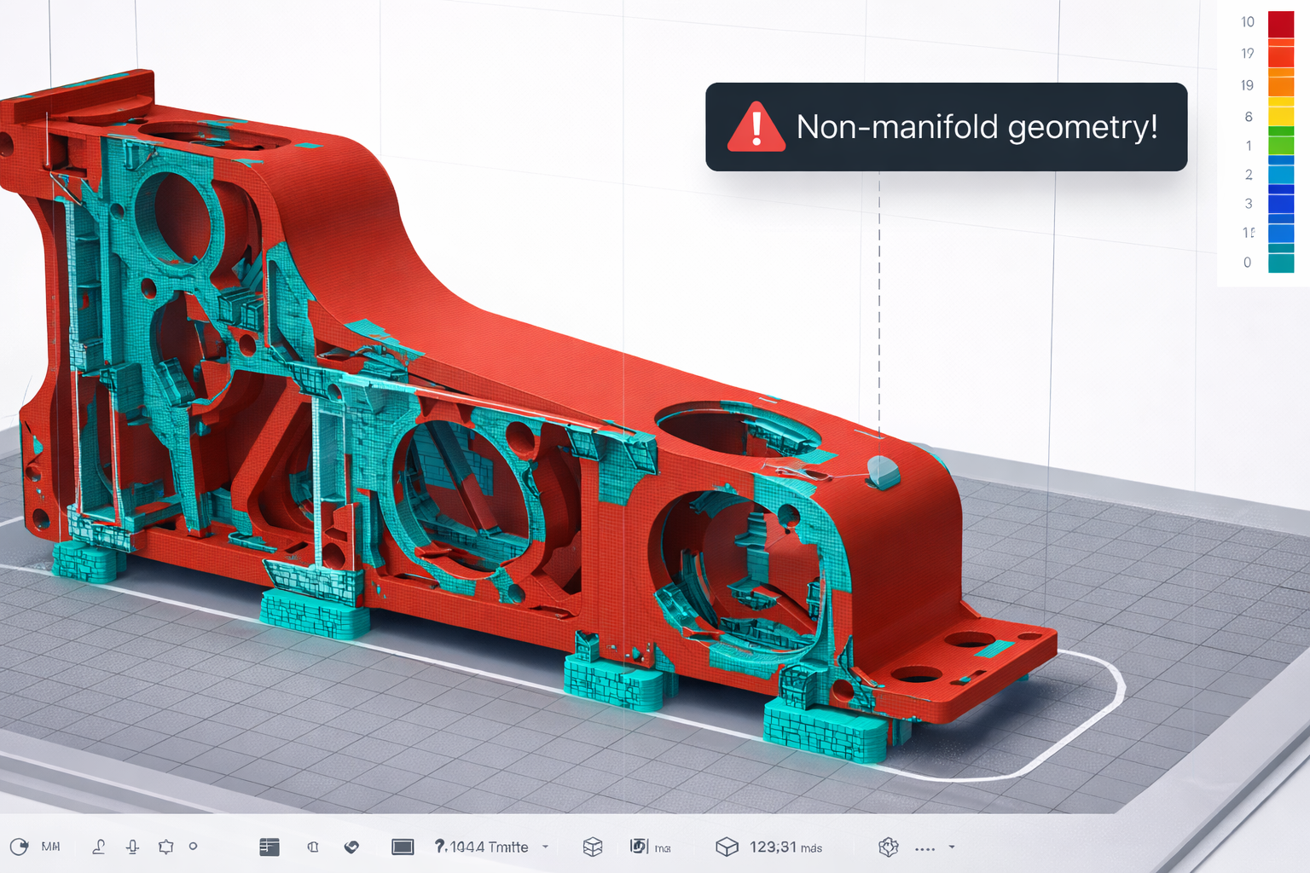The width and height of the screenshot is (1310, 873).
Task: Select the yellow legend swatch labeled 6
Action: pyautogui.click(x=1281, y=114)
